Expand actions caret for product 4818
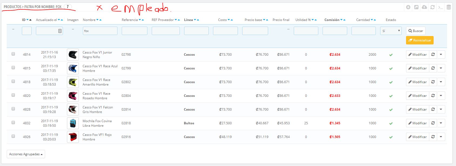The width and height of the screenshot is (456, 166). pos(441,82)
